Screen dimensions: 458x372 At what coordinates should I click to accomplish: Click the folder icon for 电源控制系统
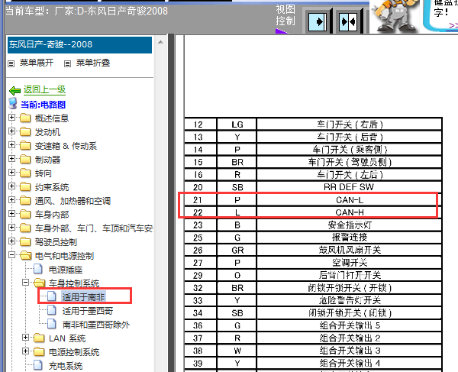pyautogui.click(x=39, y=352)
